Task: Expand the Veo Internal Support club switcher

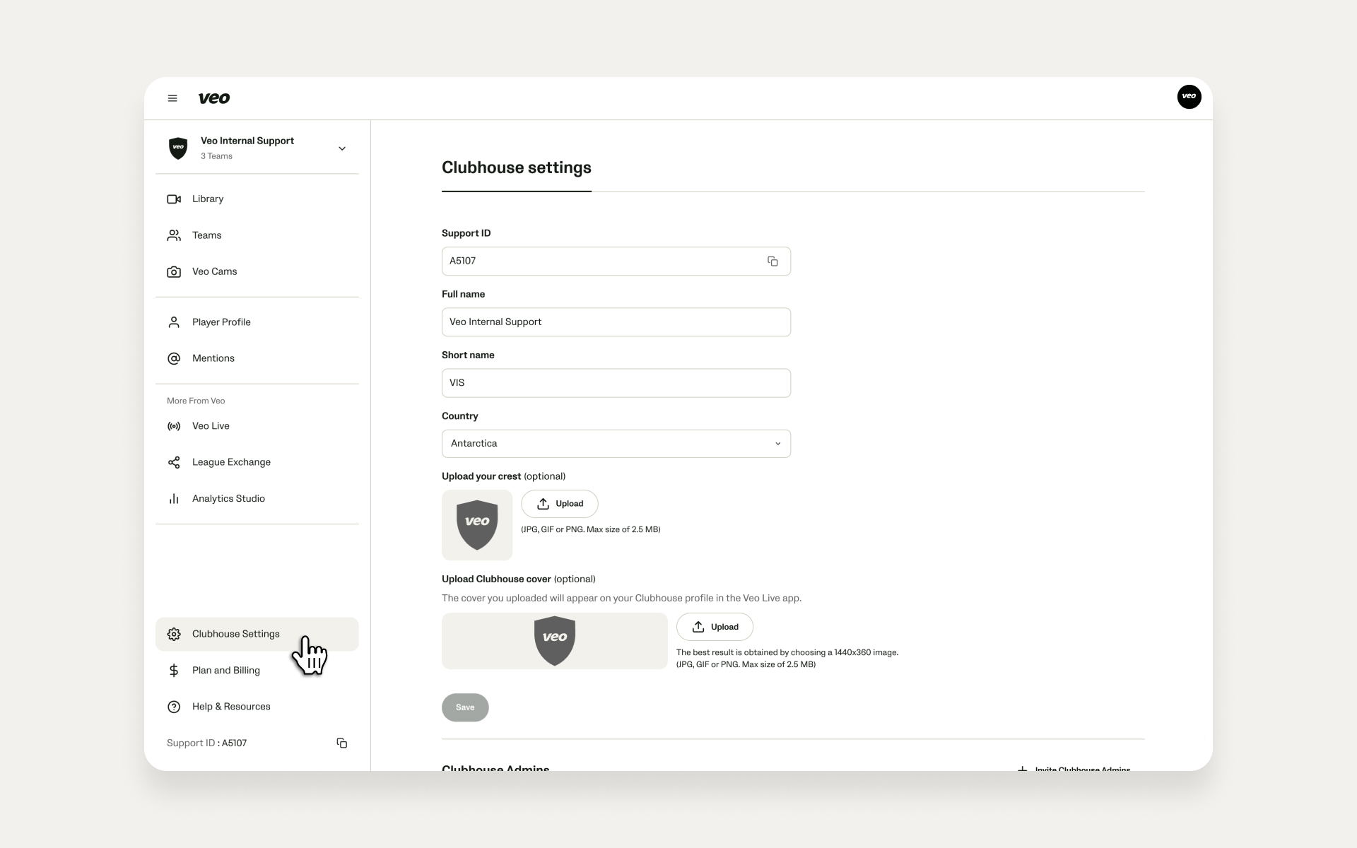Action: pyautogui.click(x=342, y=148)
